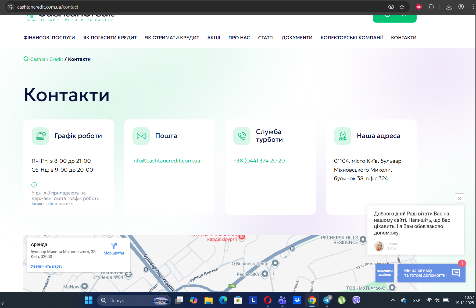Open the Chrome profile menu
This screenshot has height=308, width=476.
pos(461,7)
